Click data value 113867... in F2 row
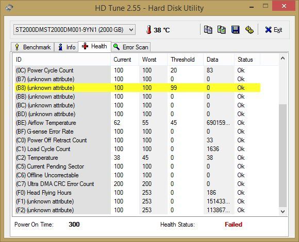299x242 pixels. tap(219, 210)
